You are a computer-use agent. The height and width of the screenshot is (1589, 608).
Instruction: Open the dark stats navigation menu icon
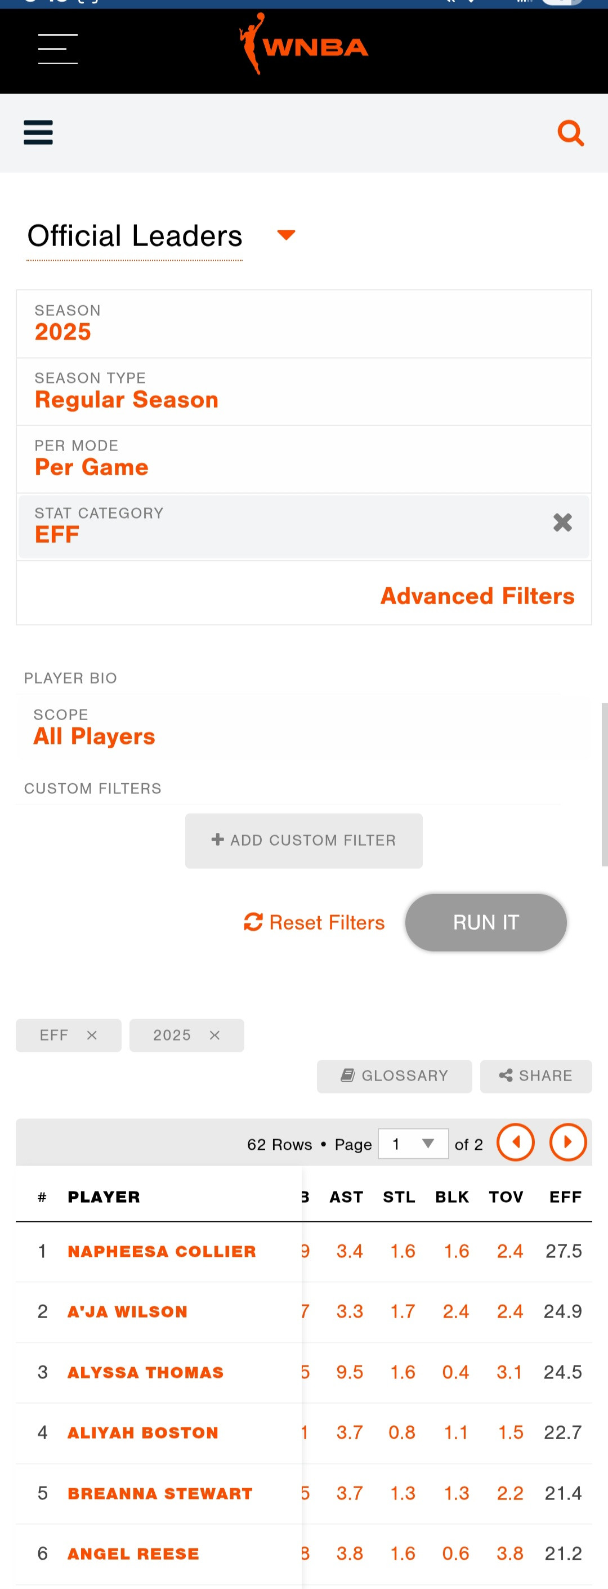pos(38,133)
